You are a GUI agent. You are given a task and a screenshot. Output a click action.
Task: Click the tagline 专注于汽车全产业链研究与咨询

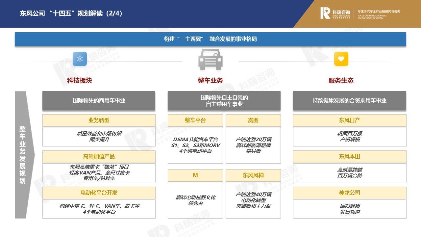[x=379, y=12]
